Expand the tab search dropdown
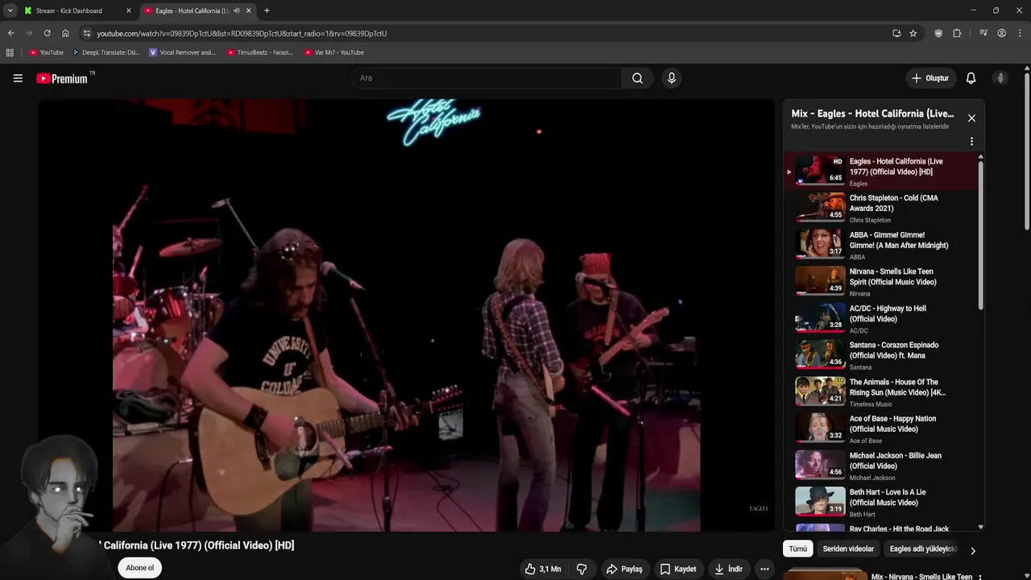The height and width of the screenshot is (580, 1031). [10, 10]
